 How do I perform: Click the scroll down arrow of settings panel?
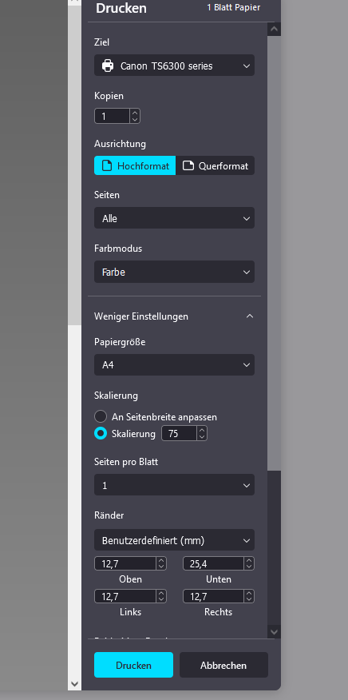(274, 631)
